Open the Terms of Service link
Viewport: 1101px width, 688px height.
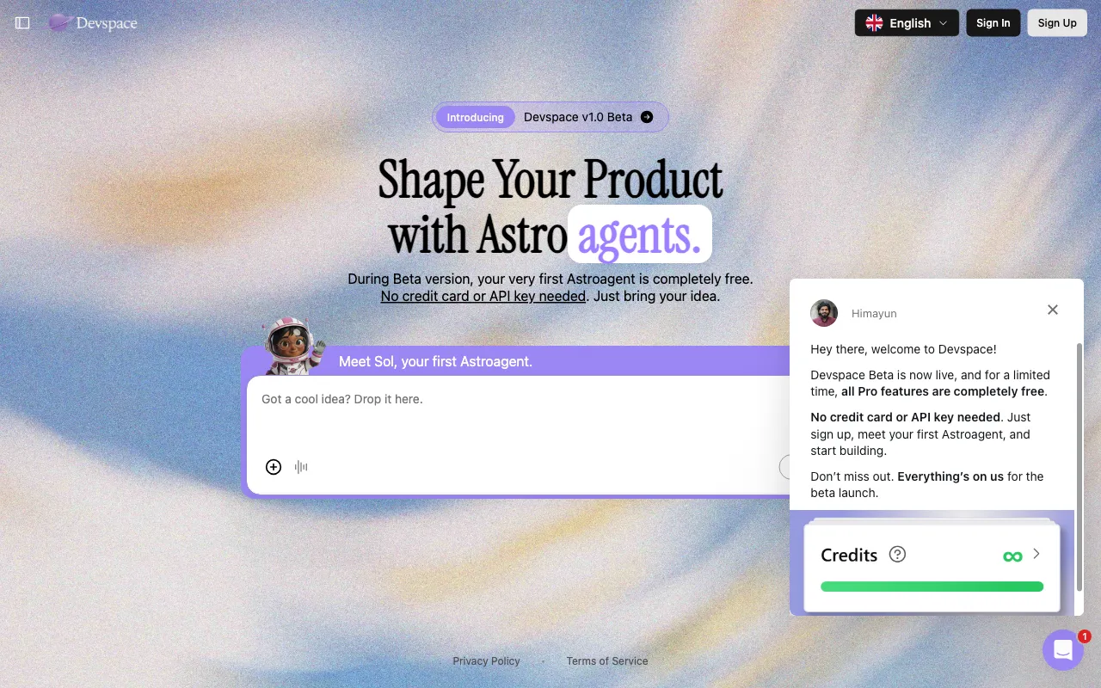pyautogui.click(x=607, y=661)
